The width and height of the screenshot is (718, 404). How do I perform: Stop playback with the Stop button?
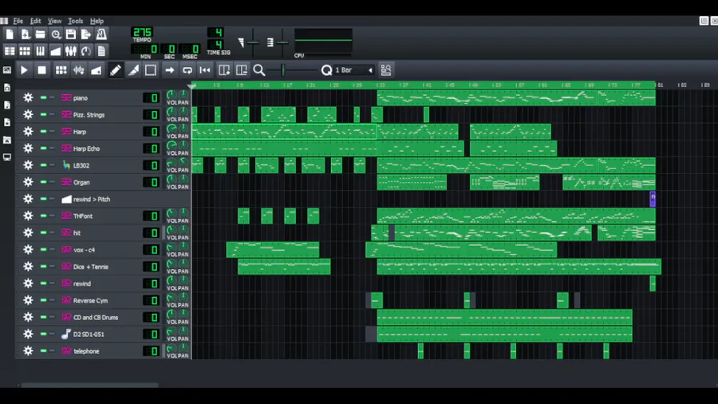(x=41, y=70)
